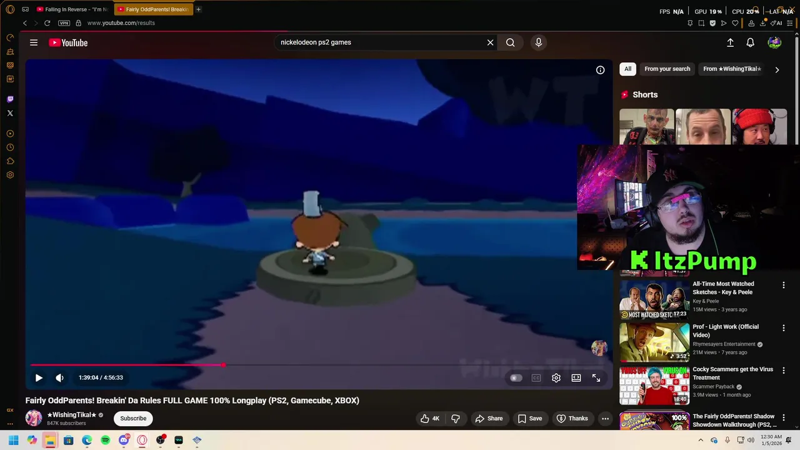Open the WishingTikal channel name link
This screenshot has height=450, width=800.
(72, 415)
